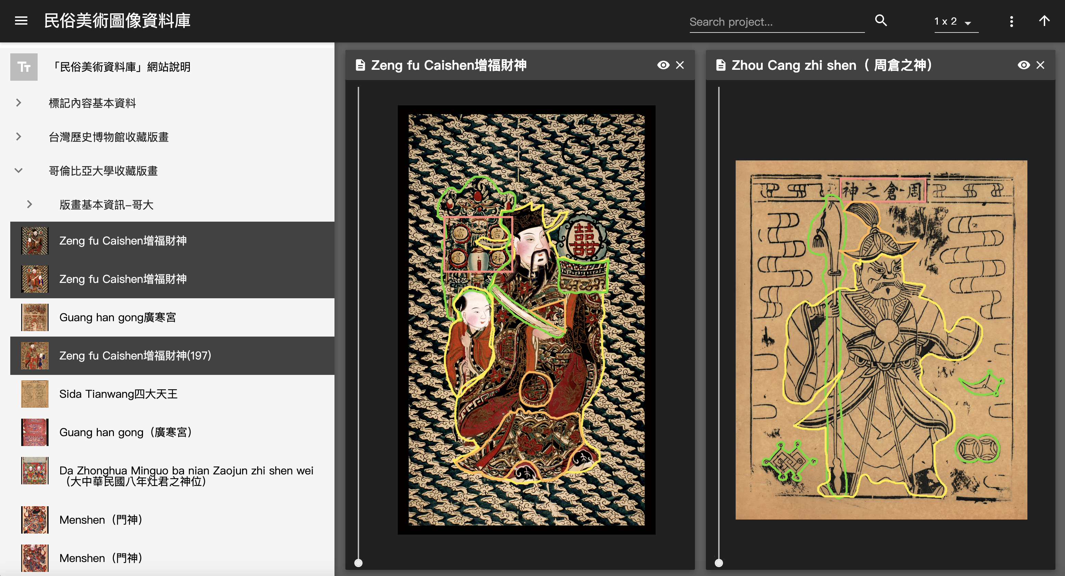Select Guang han gong廣寒宮 item
The image size is (1065, 576).
pyautogui.click(x=172, y=317)
